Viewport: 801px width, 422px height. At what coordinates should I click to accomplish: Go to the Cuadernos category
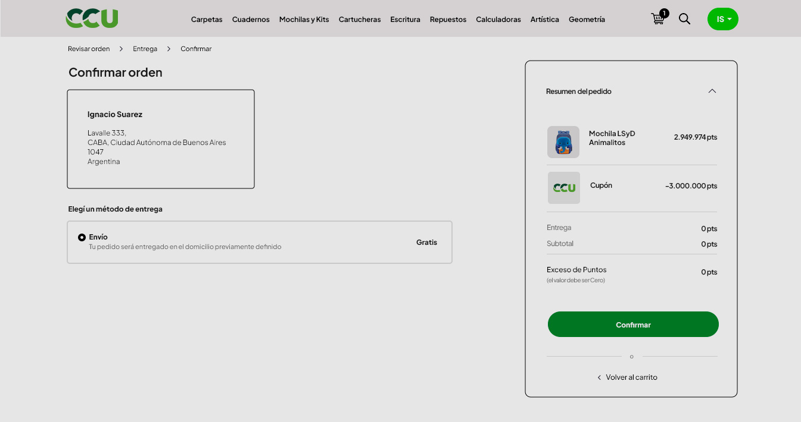point(251,20)
